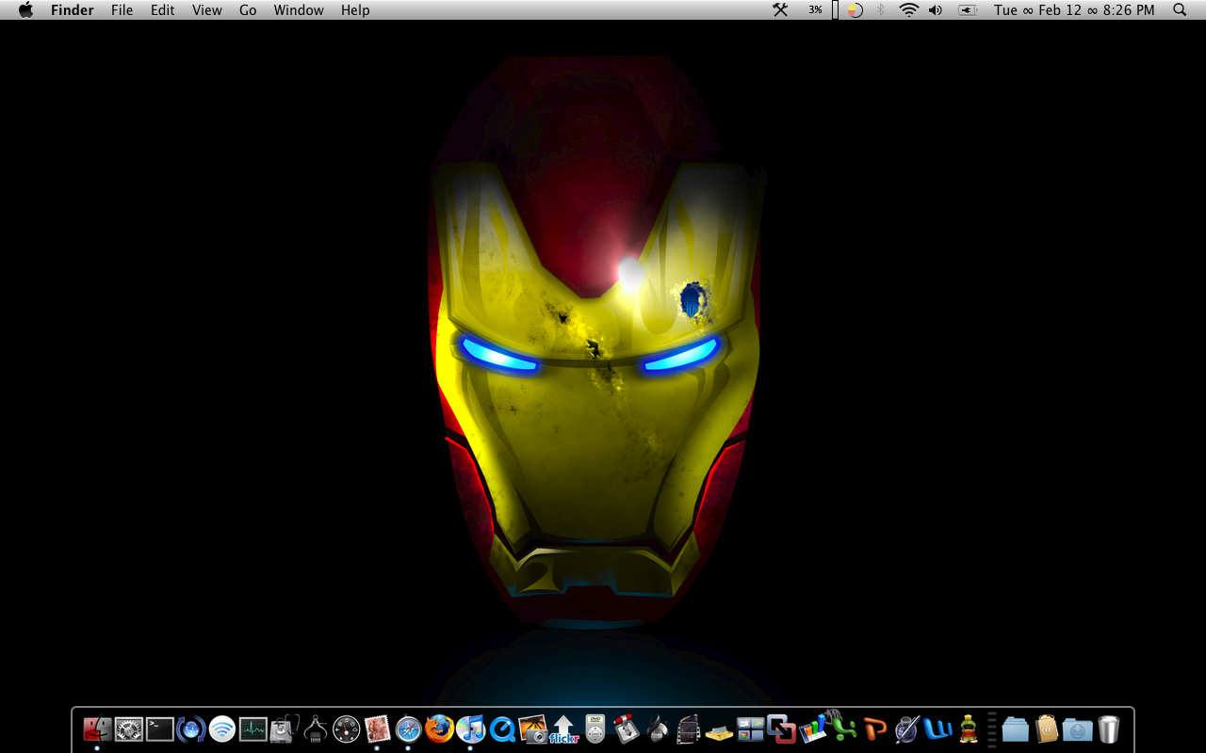Open iTunes from the Dock
Viewport: 1206px width, 753px height.
(470, 729)
